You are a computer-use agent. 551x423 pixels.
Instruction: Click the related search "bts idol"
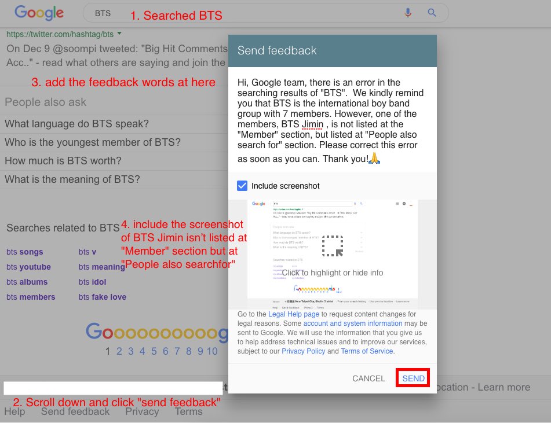coord(92,282)
